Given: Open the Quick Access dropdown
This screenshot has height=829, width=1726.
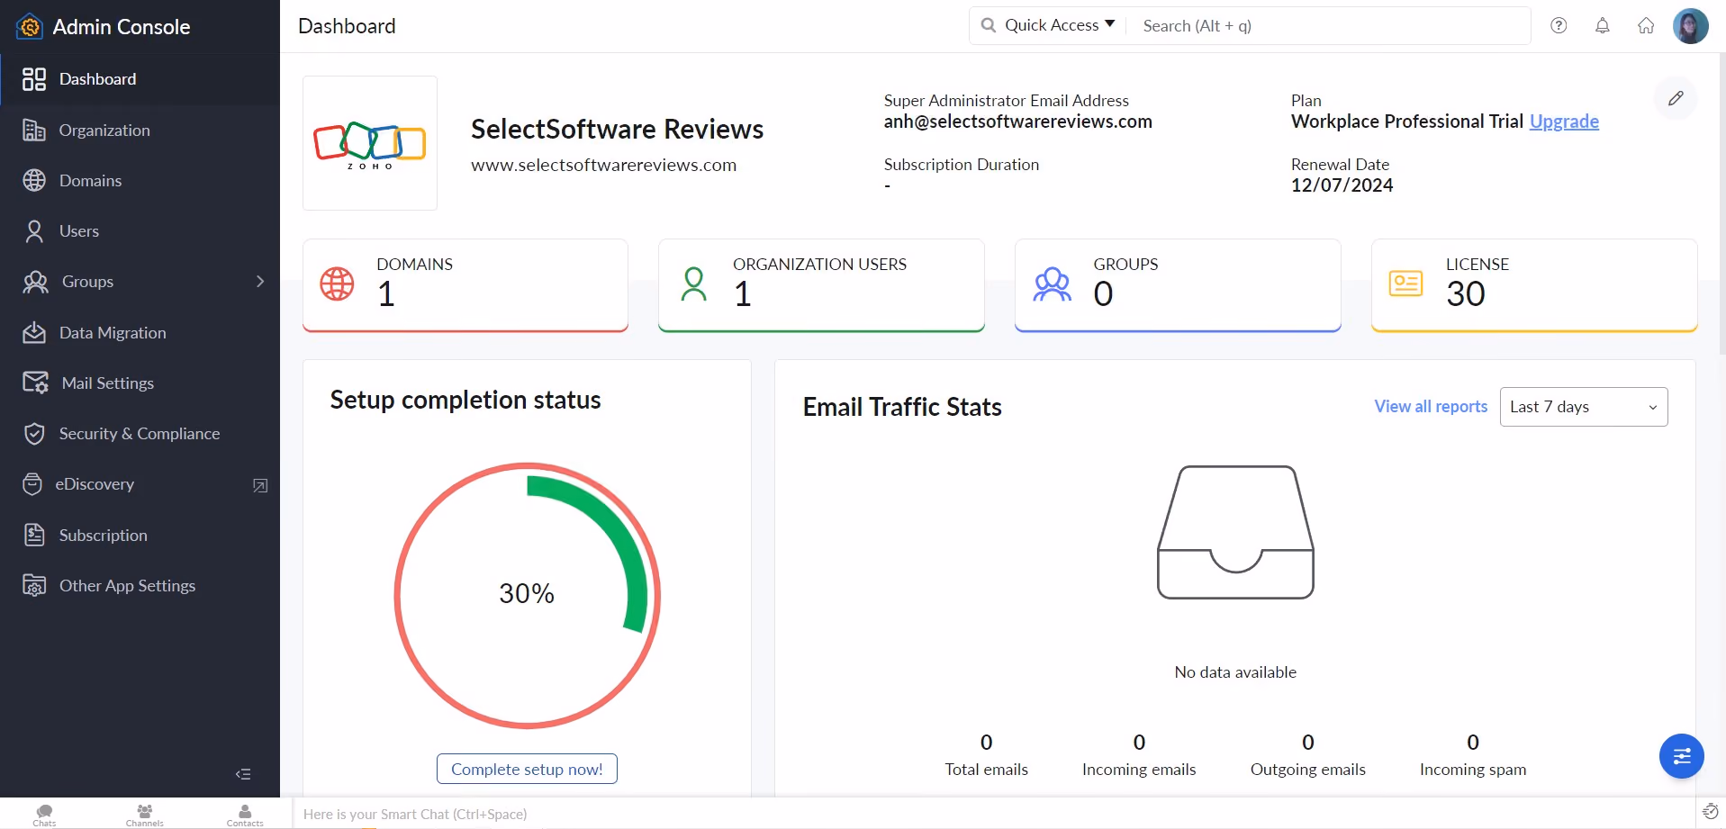Looking at the screenshot, I should (x=1061, y=25).
